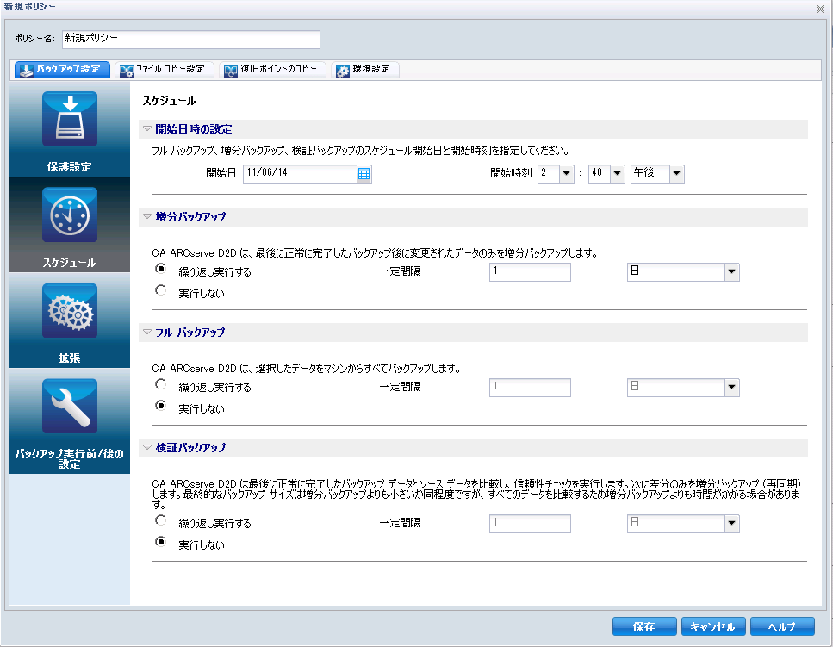Open バックアップ実行前/後の設定 wrench icon

tap(70, 406)
